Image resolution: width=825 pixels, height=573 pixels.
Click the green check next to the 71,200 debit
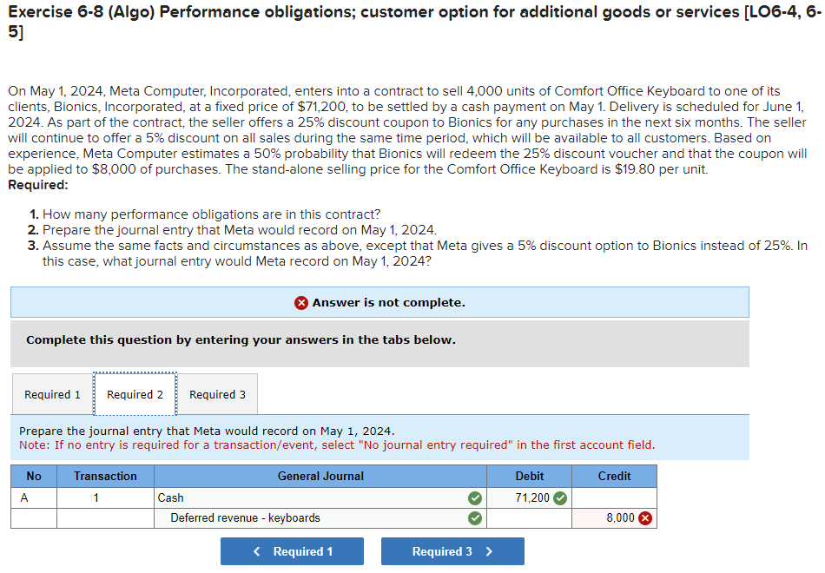pos(562,497)
